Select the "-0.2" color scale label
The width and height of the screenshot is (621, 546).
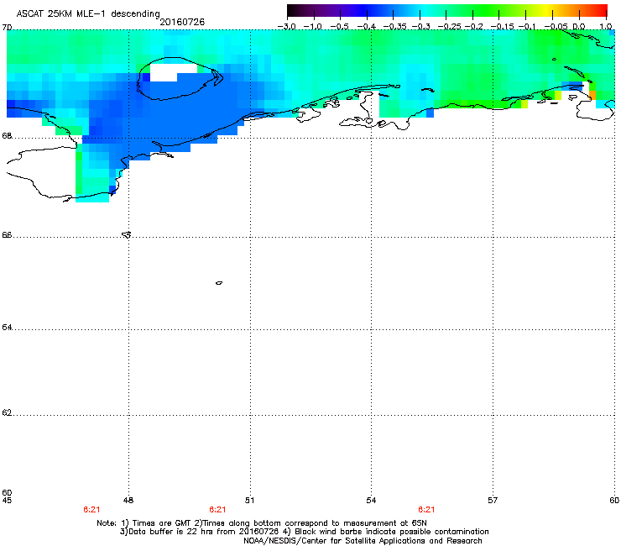tap(473, 27)
